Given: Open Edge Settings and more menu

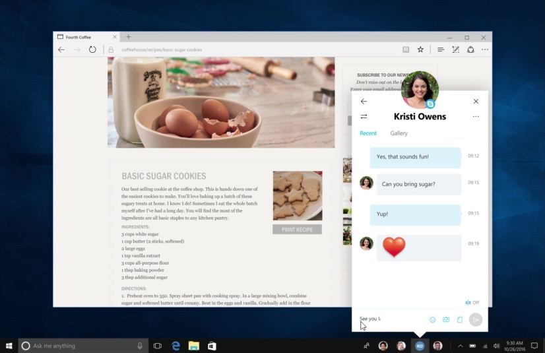Looking at the screenshot, I should coord(485,49).
